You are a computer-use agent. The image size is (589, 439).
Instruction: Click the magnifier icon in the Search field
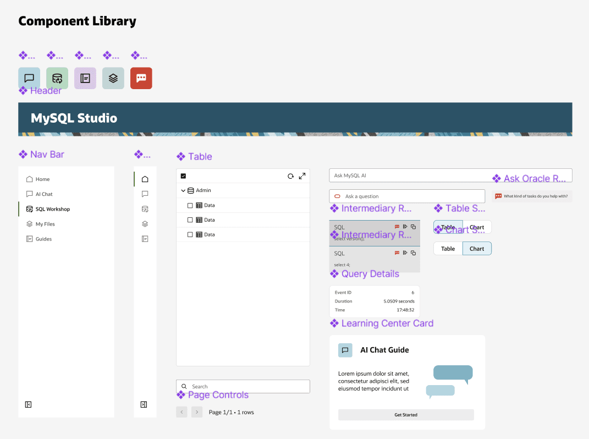184,386
